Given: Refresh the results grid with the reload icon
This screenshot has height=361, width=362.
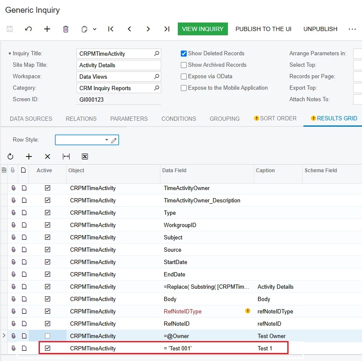Looking at the screenshot, I should pos(10,156).
